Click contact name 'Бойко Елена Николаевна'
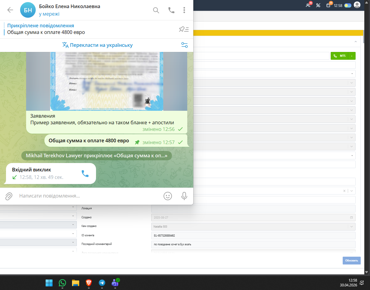The width and height of the screenshot is (370, 290). coord(70,6)
